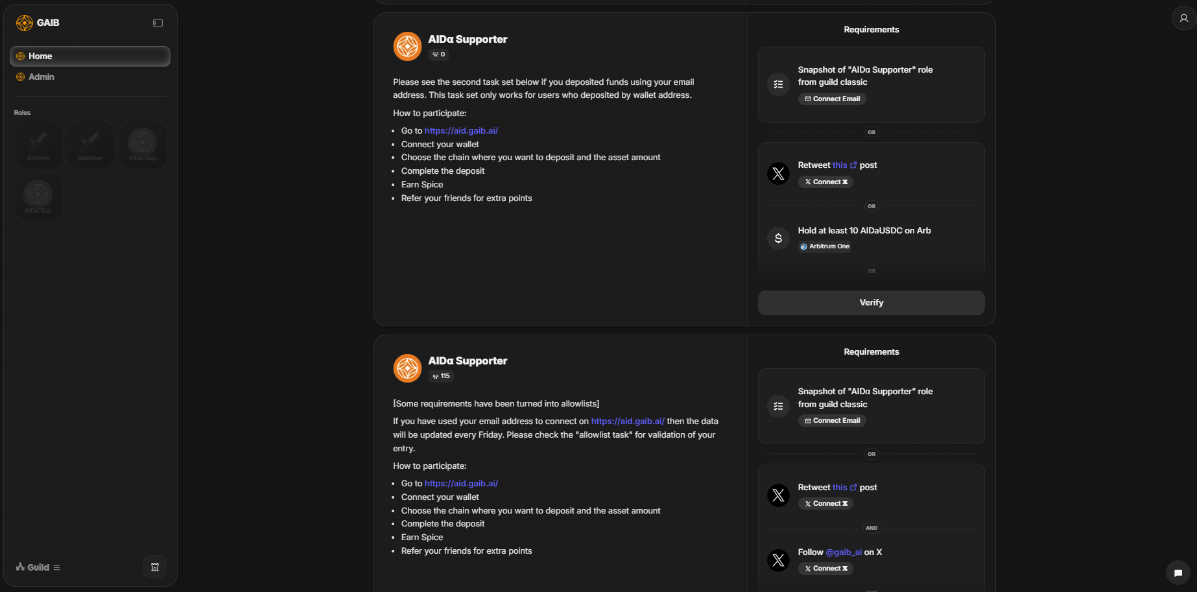
Task: Click Connect X under Follow @gaib_ai requirement
Action: 825,569
